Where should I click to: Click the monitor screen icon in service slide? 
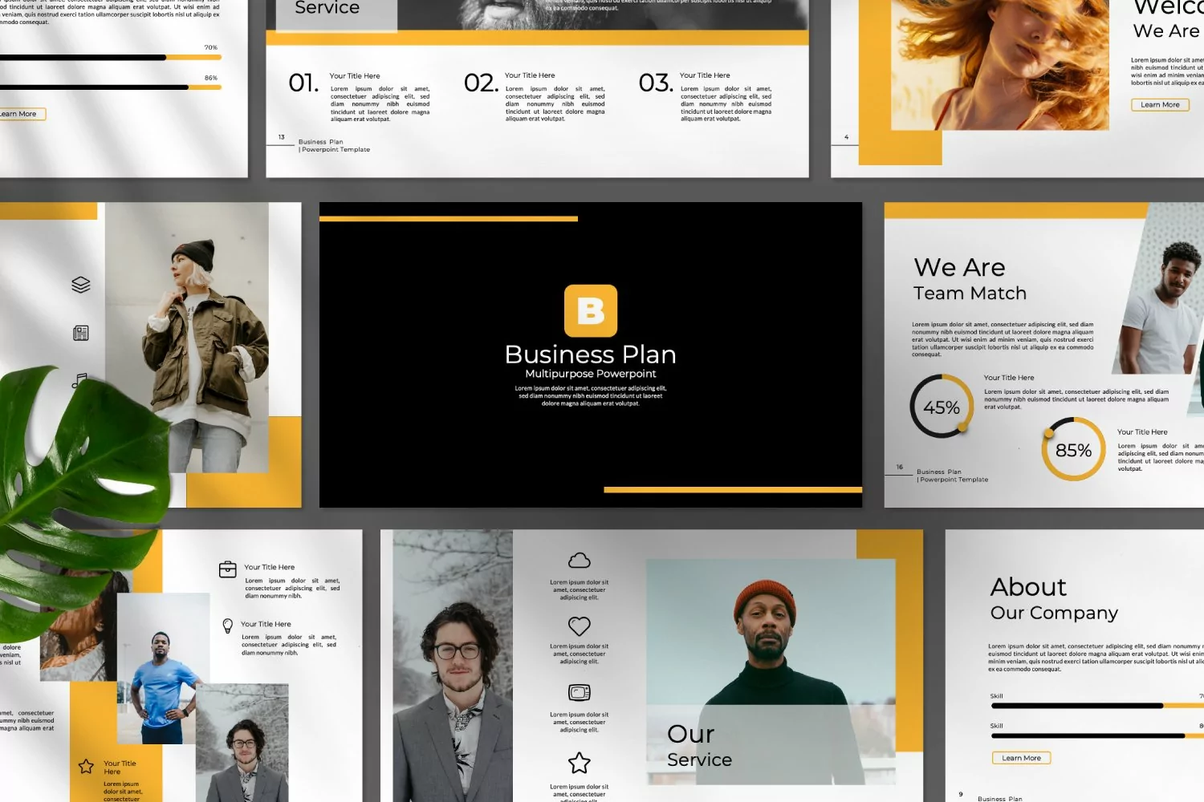580,693
